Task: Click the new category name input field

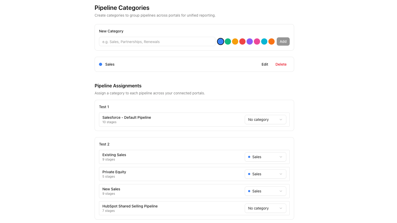Action: coord(157,41)
